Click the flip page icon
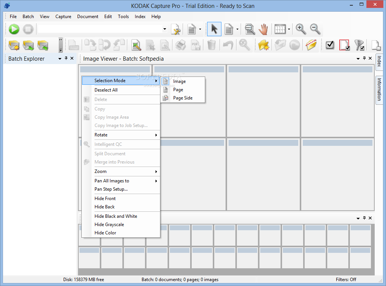 [x=105, y=45]
